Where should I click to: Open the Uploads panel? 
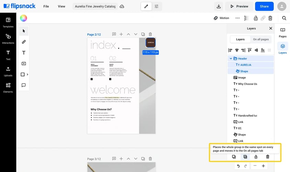(x=8, y=71)
